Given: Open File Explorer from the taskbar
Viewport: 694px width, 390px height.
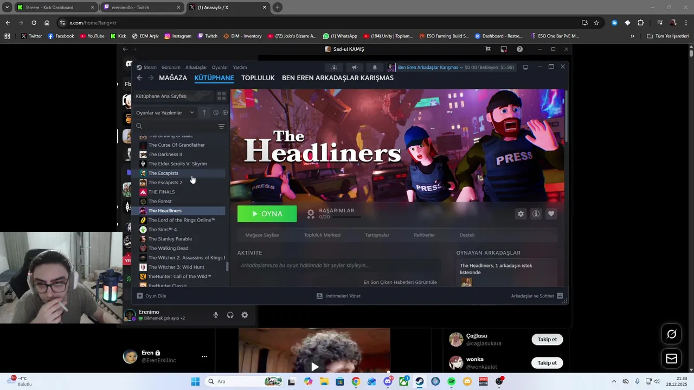Looking at the screenshot, I should pyautogui.click(x=324, y=381).
